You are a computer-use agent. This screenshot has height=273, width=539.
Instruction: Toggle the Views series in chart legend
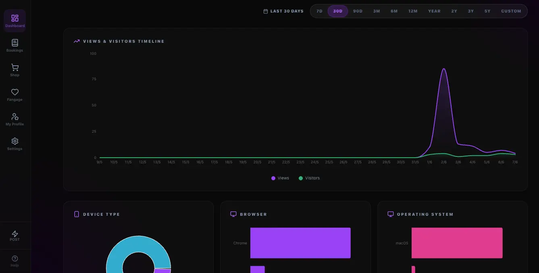click(280, 178)
